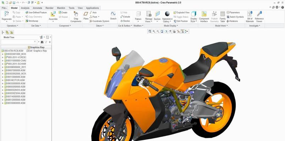The width and height of the screenshot is (285, 141).
Task: Click the Repaint graphics toolbar icon
Action: (162, 31)
